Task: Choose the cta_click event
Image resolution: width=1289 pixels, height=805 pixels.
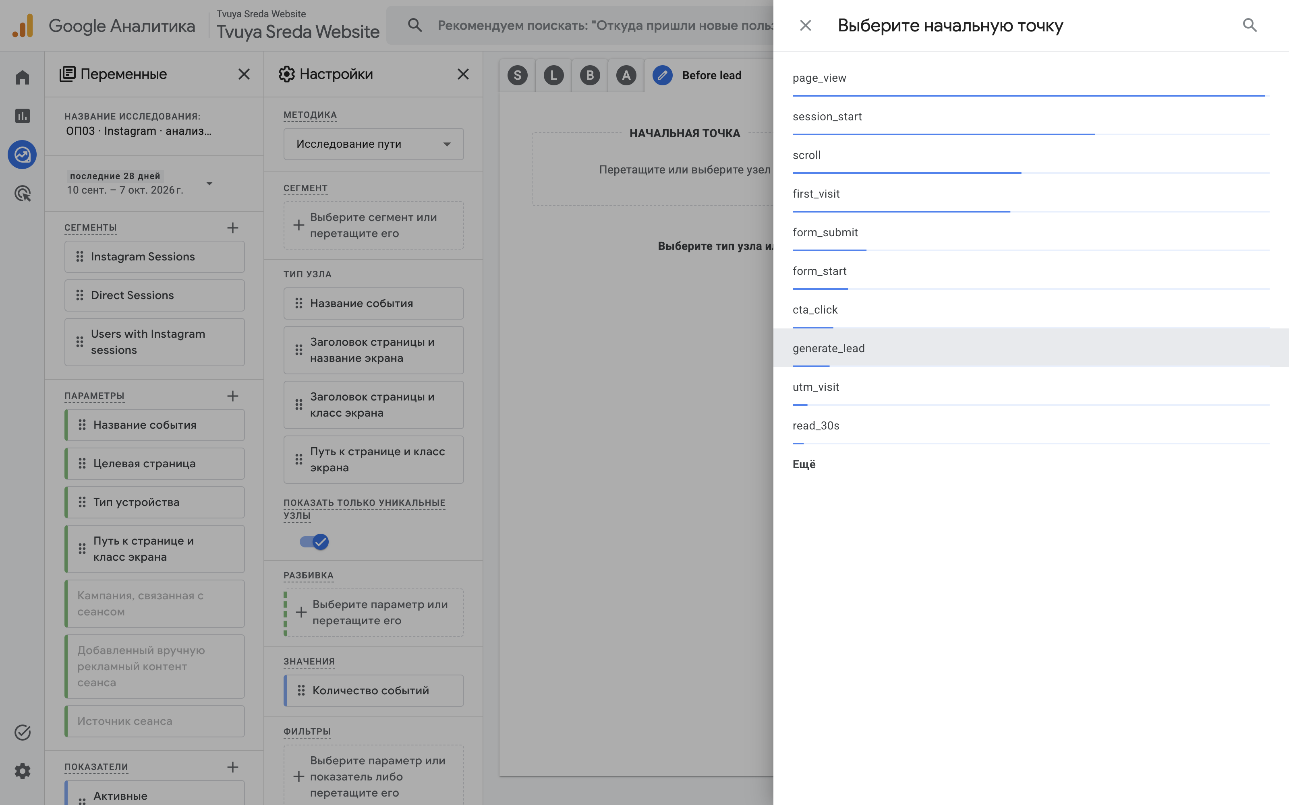Action: coord(1031,310)
